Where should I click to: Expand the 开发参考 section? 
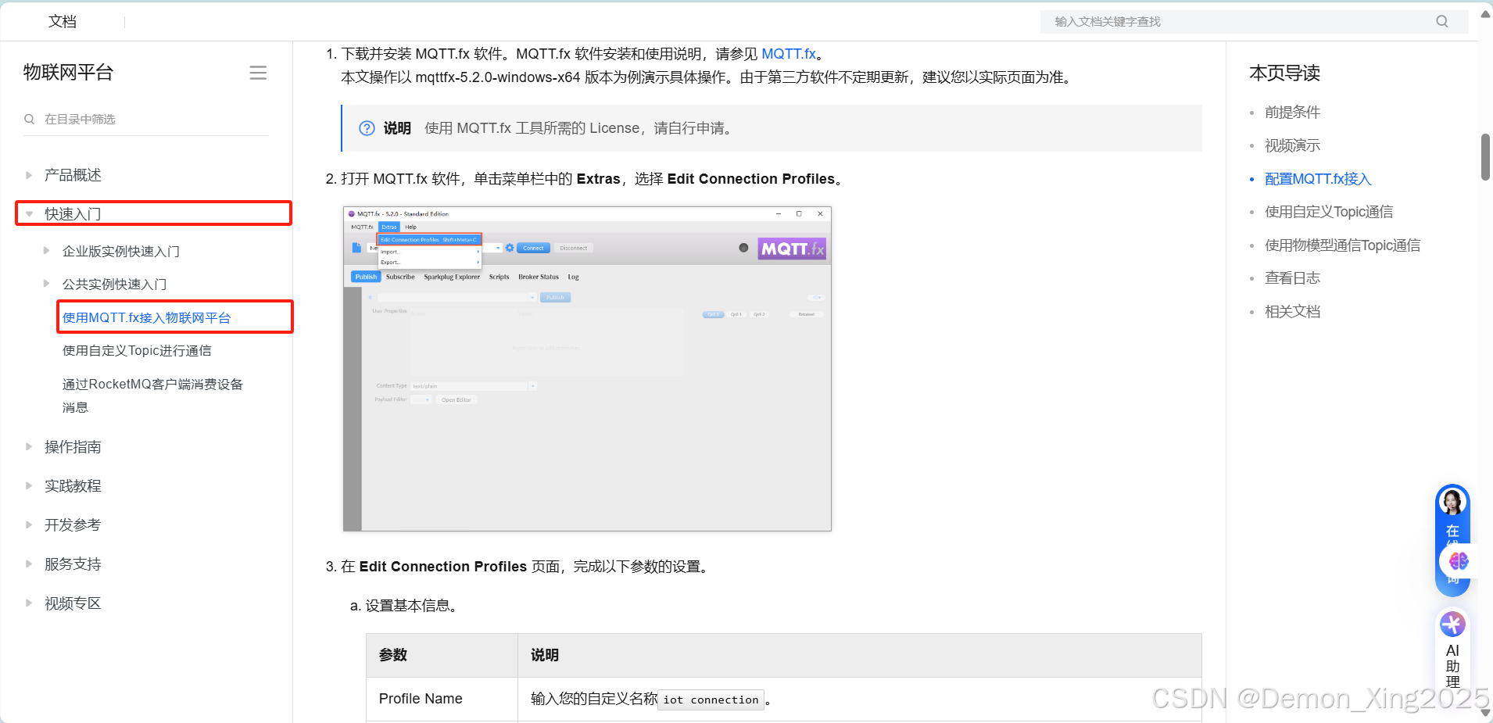29,524
